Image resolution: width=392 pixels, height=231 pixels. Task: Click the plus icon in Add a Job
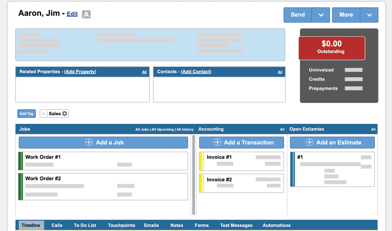click(x=89, y=142)
